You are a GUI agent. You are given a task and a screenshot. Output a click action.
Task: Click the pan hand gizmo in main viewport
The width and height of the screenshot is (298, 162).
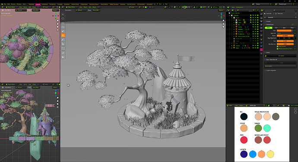point(224,24)
